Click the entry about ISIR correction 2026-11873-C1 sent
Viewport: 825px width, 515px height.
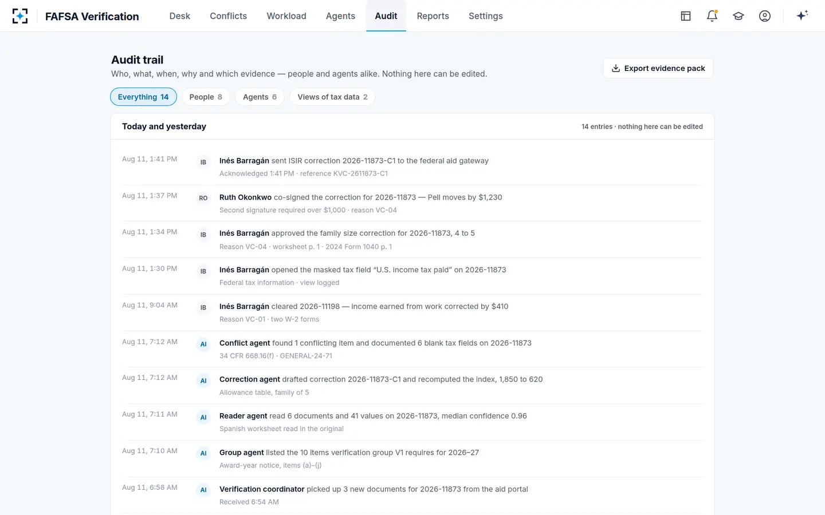pyautogui.click(x=412, y=167)
